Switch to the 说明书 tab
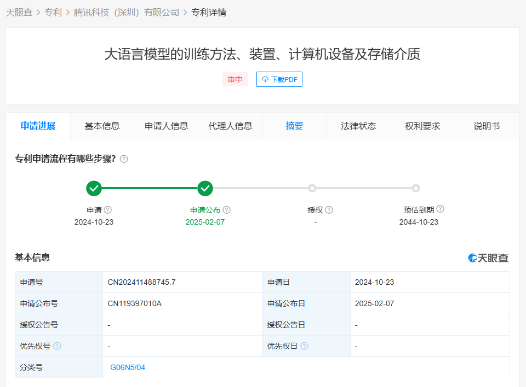This screenshot has width=526, height=387. pyautogui.click(x=487, y=126)
